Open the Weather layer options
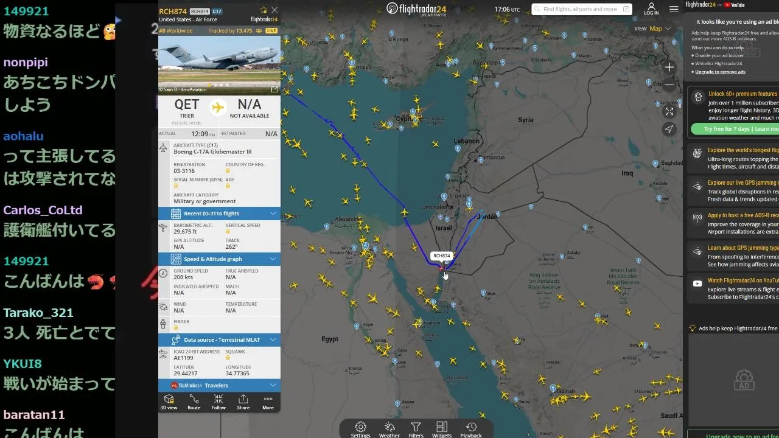The height and width of the screenshot is (438, 779). (389, 429)
